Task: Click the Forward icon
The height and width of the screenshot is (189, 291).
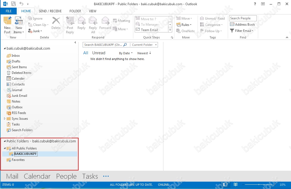Action: point(105,23)
